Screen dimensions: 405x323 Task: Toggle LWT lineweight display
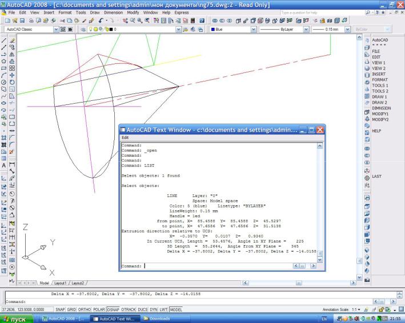163,309
